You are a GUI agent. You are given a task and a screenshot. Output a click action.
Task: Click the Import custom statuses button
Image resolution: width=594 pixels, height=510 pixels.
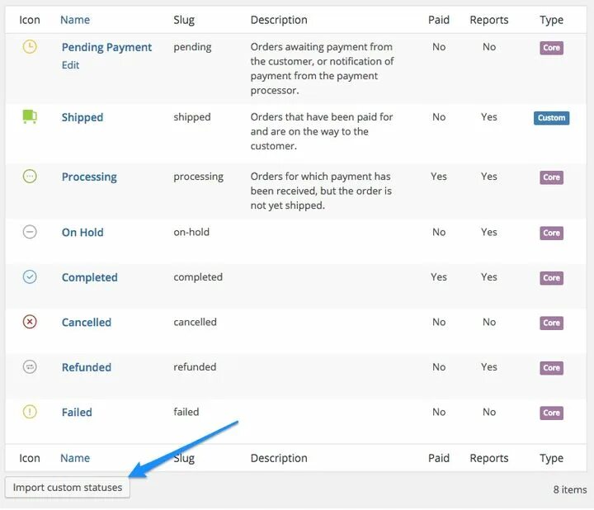tap(68, 487)
